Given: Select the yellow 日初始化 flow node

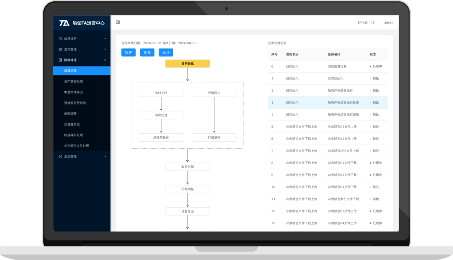Looking at the screenshot, I should pos(187,64).
